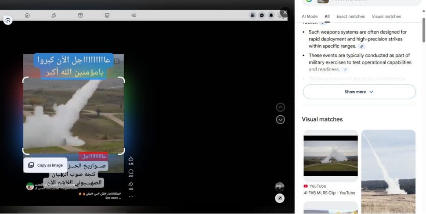This screenshot has width=426, height=214.
Task: Click the Copy as image button
Action: coord(45,165)
